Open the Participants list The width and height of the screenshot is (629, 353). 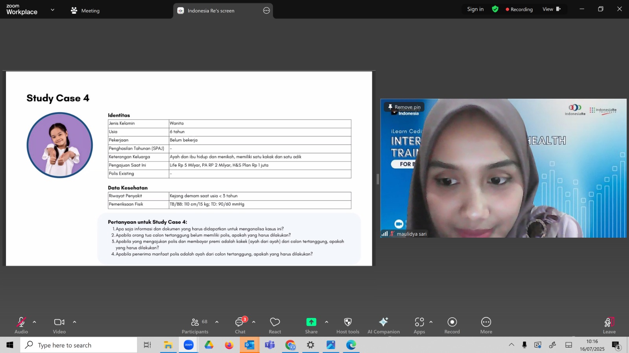coord(195,326)
